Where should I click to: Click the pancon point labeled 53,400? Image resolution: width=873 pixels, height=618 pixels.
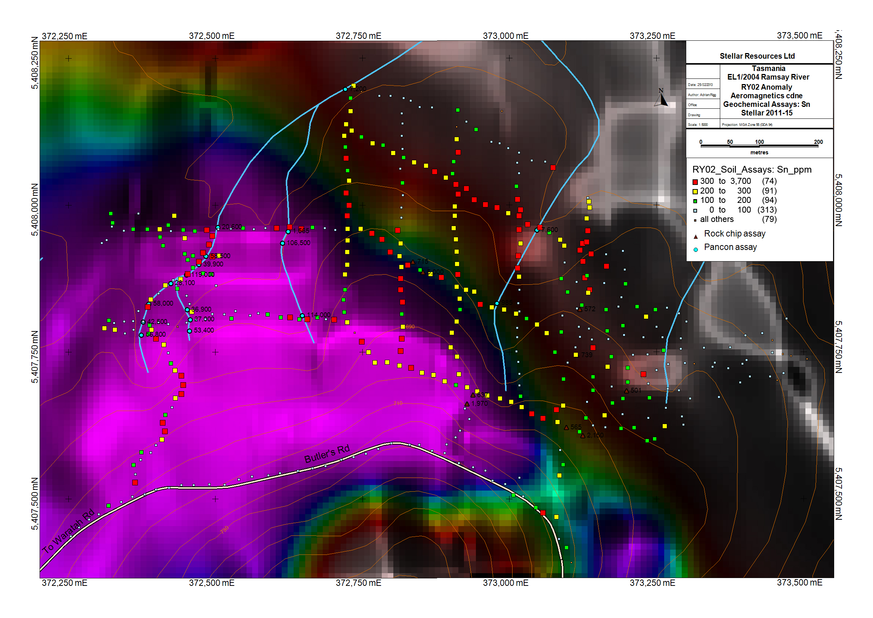[x=189, y=331]
